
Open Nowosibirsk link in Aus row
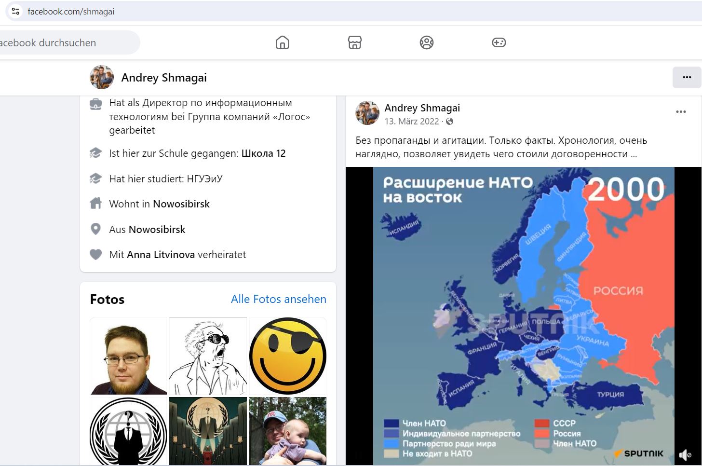pos(157,230)
